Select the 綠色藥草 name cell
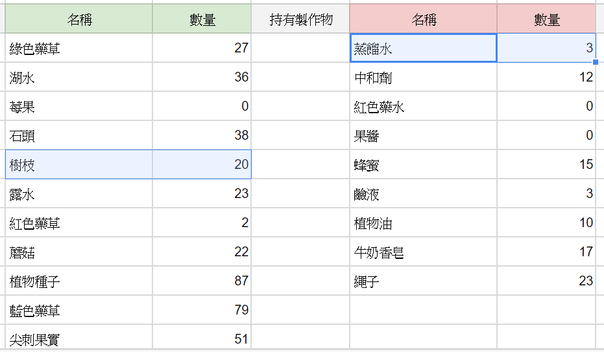Image resolution: width=604 pixels, height=352 pixels. pyautogui.click(x=79, y=48)
